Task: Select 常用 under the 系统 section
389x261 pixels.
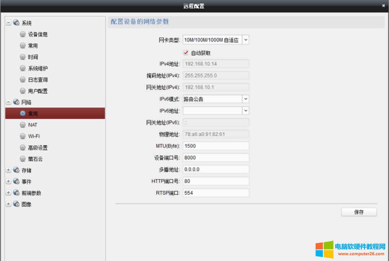Action: [33, 46]
